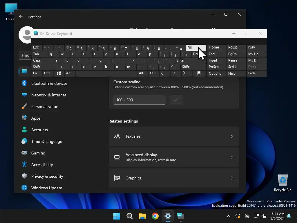This screenshot has height=223, width=297.
Task: Toggle the right Shift key
Action: point(193,67)
